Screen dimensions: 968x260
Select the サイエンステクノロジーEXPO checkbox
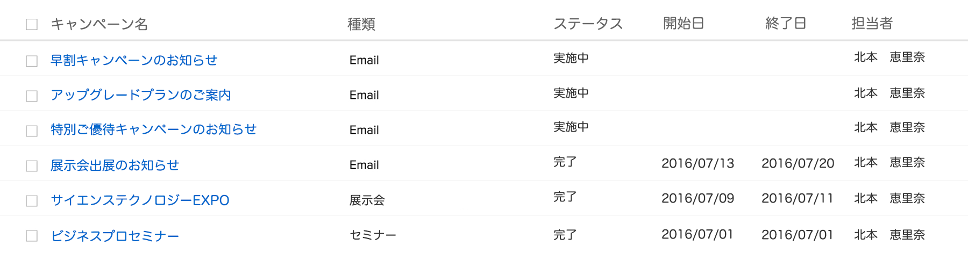pos(32,200)
